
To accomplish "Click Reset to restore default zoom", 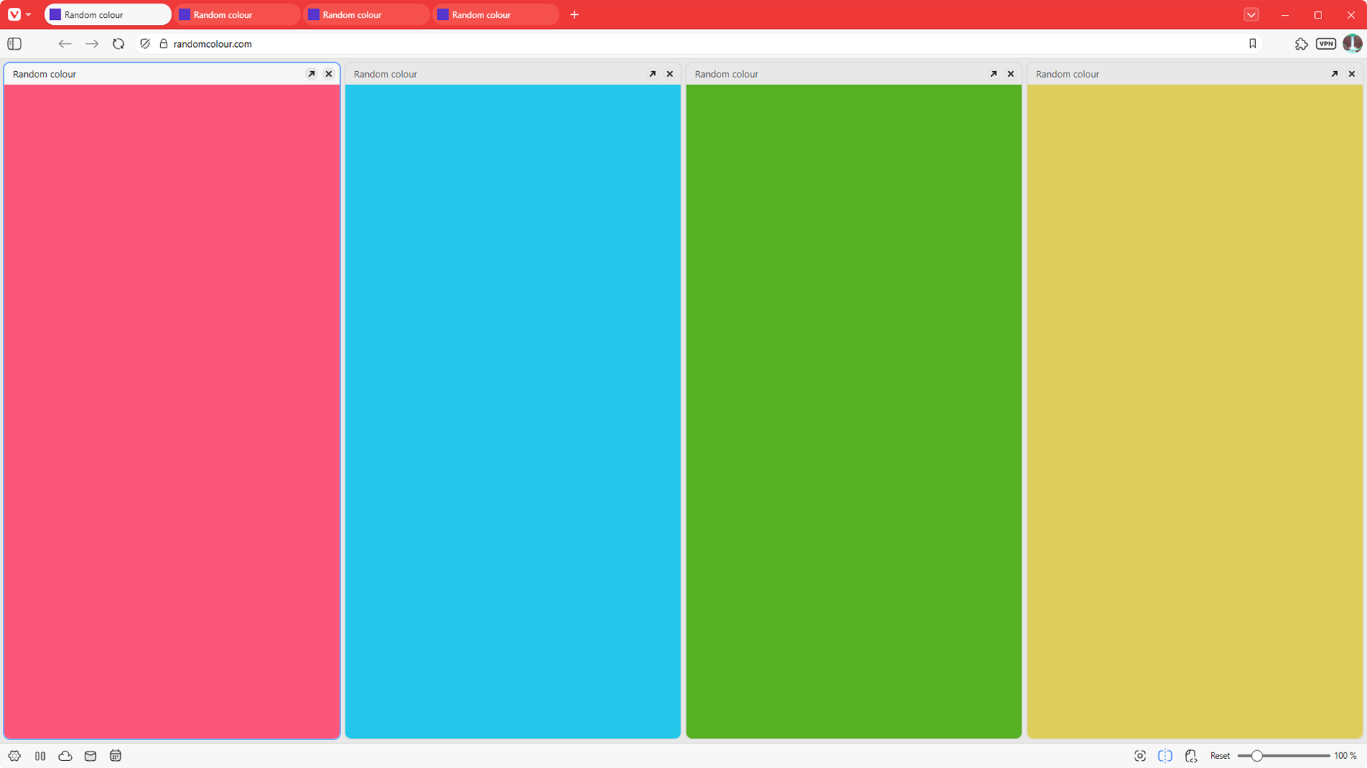I will pyautogui.click(x=1220, y=756).
